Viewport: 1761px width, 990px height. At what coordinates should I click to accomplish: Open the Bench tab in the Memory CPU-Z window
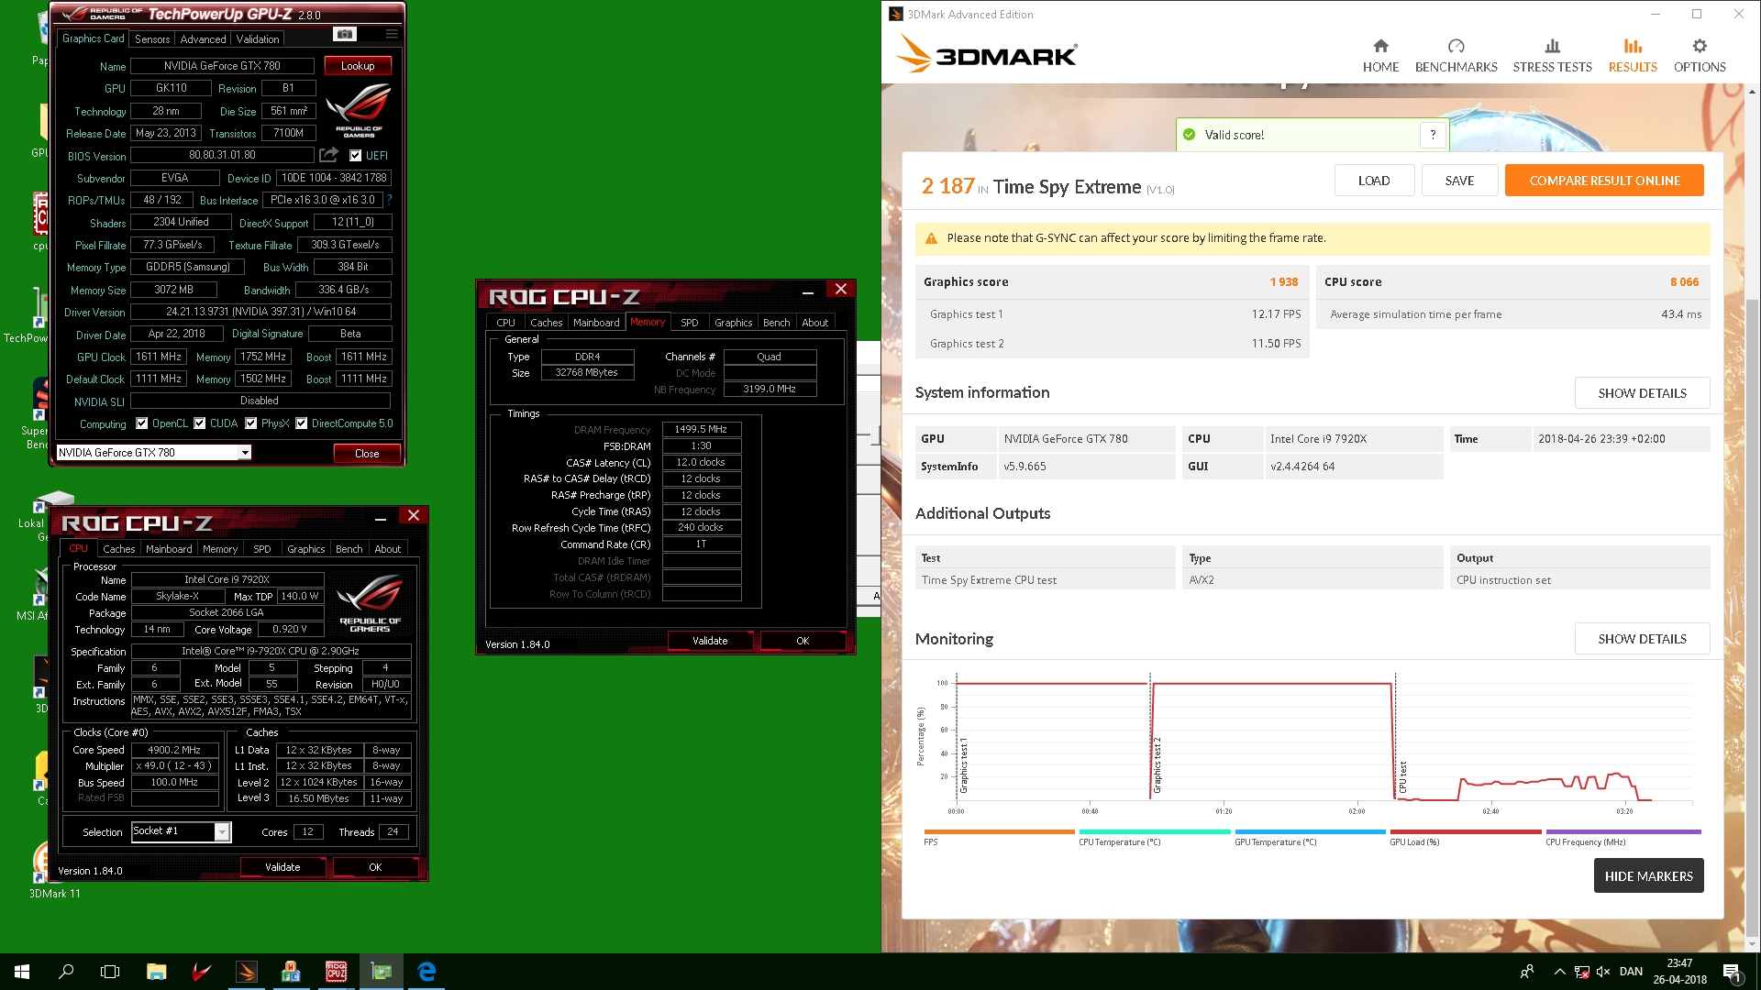777,323
